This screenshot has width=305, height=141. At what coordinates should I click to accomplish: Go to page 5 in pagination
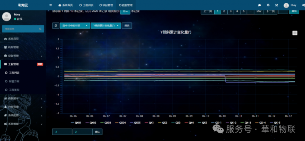pyautogui.click(x=244, y=11)
